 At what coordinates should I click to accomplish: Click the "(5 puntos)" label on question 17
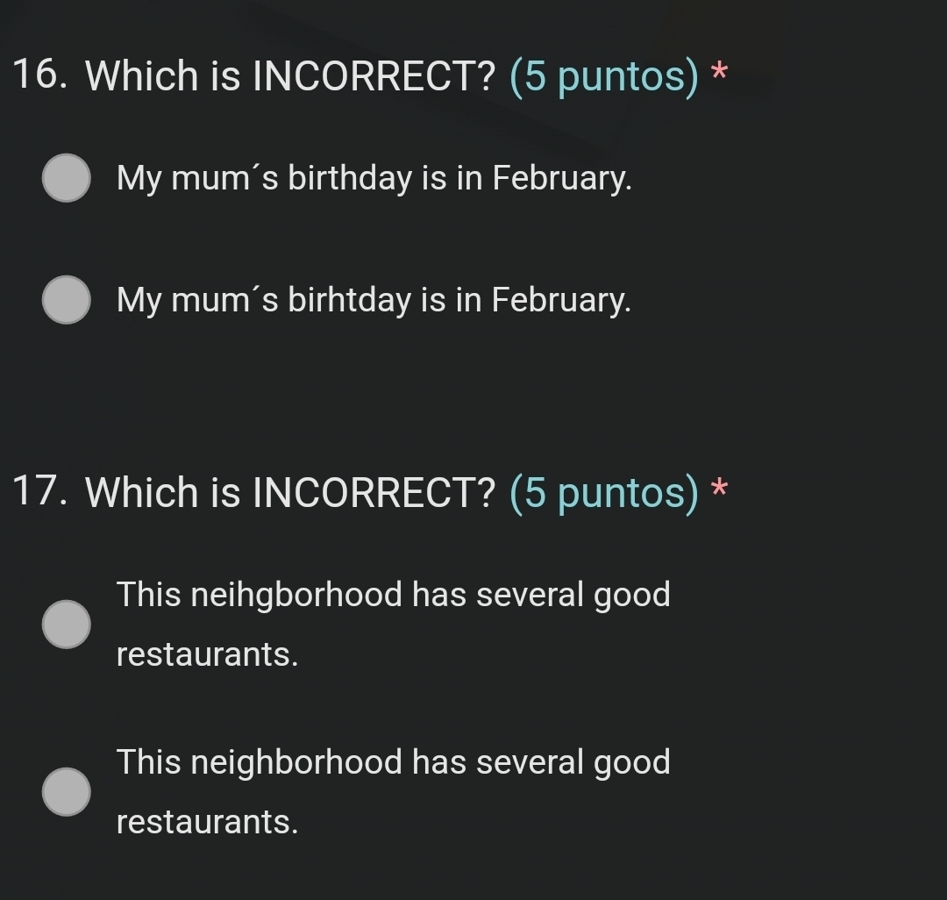(x=602, y=493)
